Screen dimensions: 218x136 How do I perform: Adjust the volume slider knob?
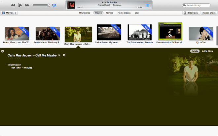(49, 5)
